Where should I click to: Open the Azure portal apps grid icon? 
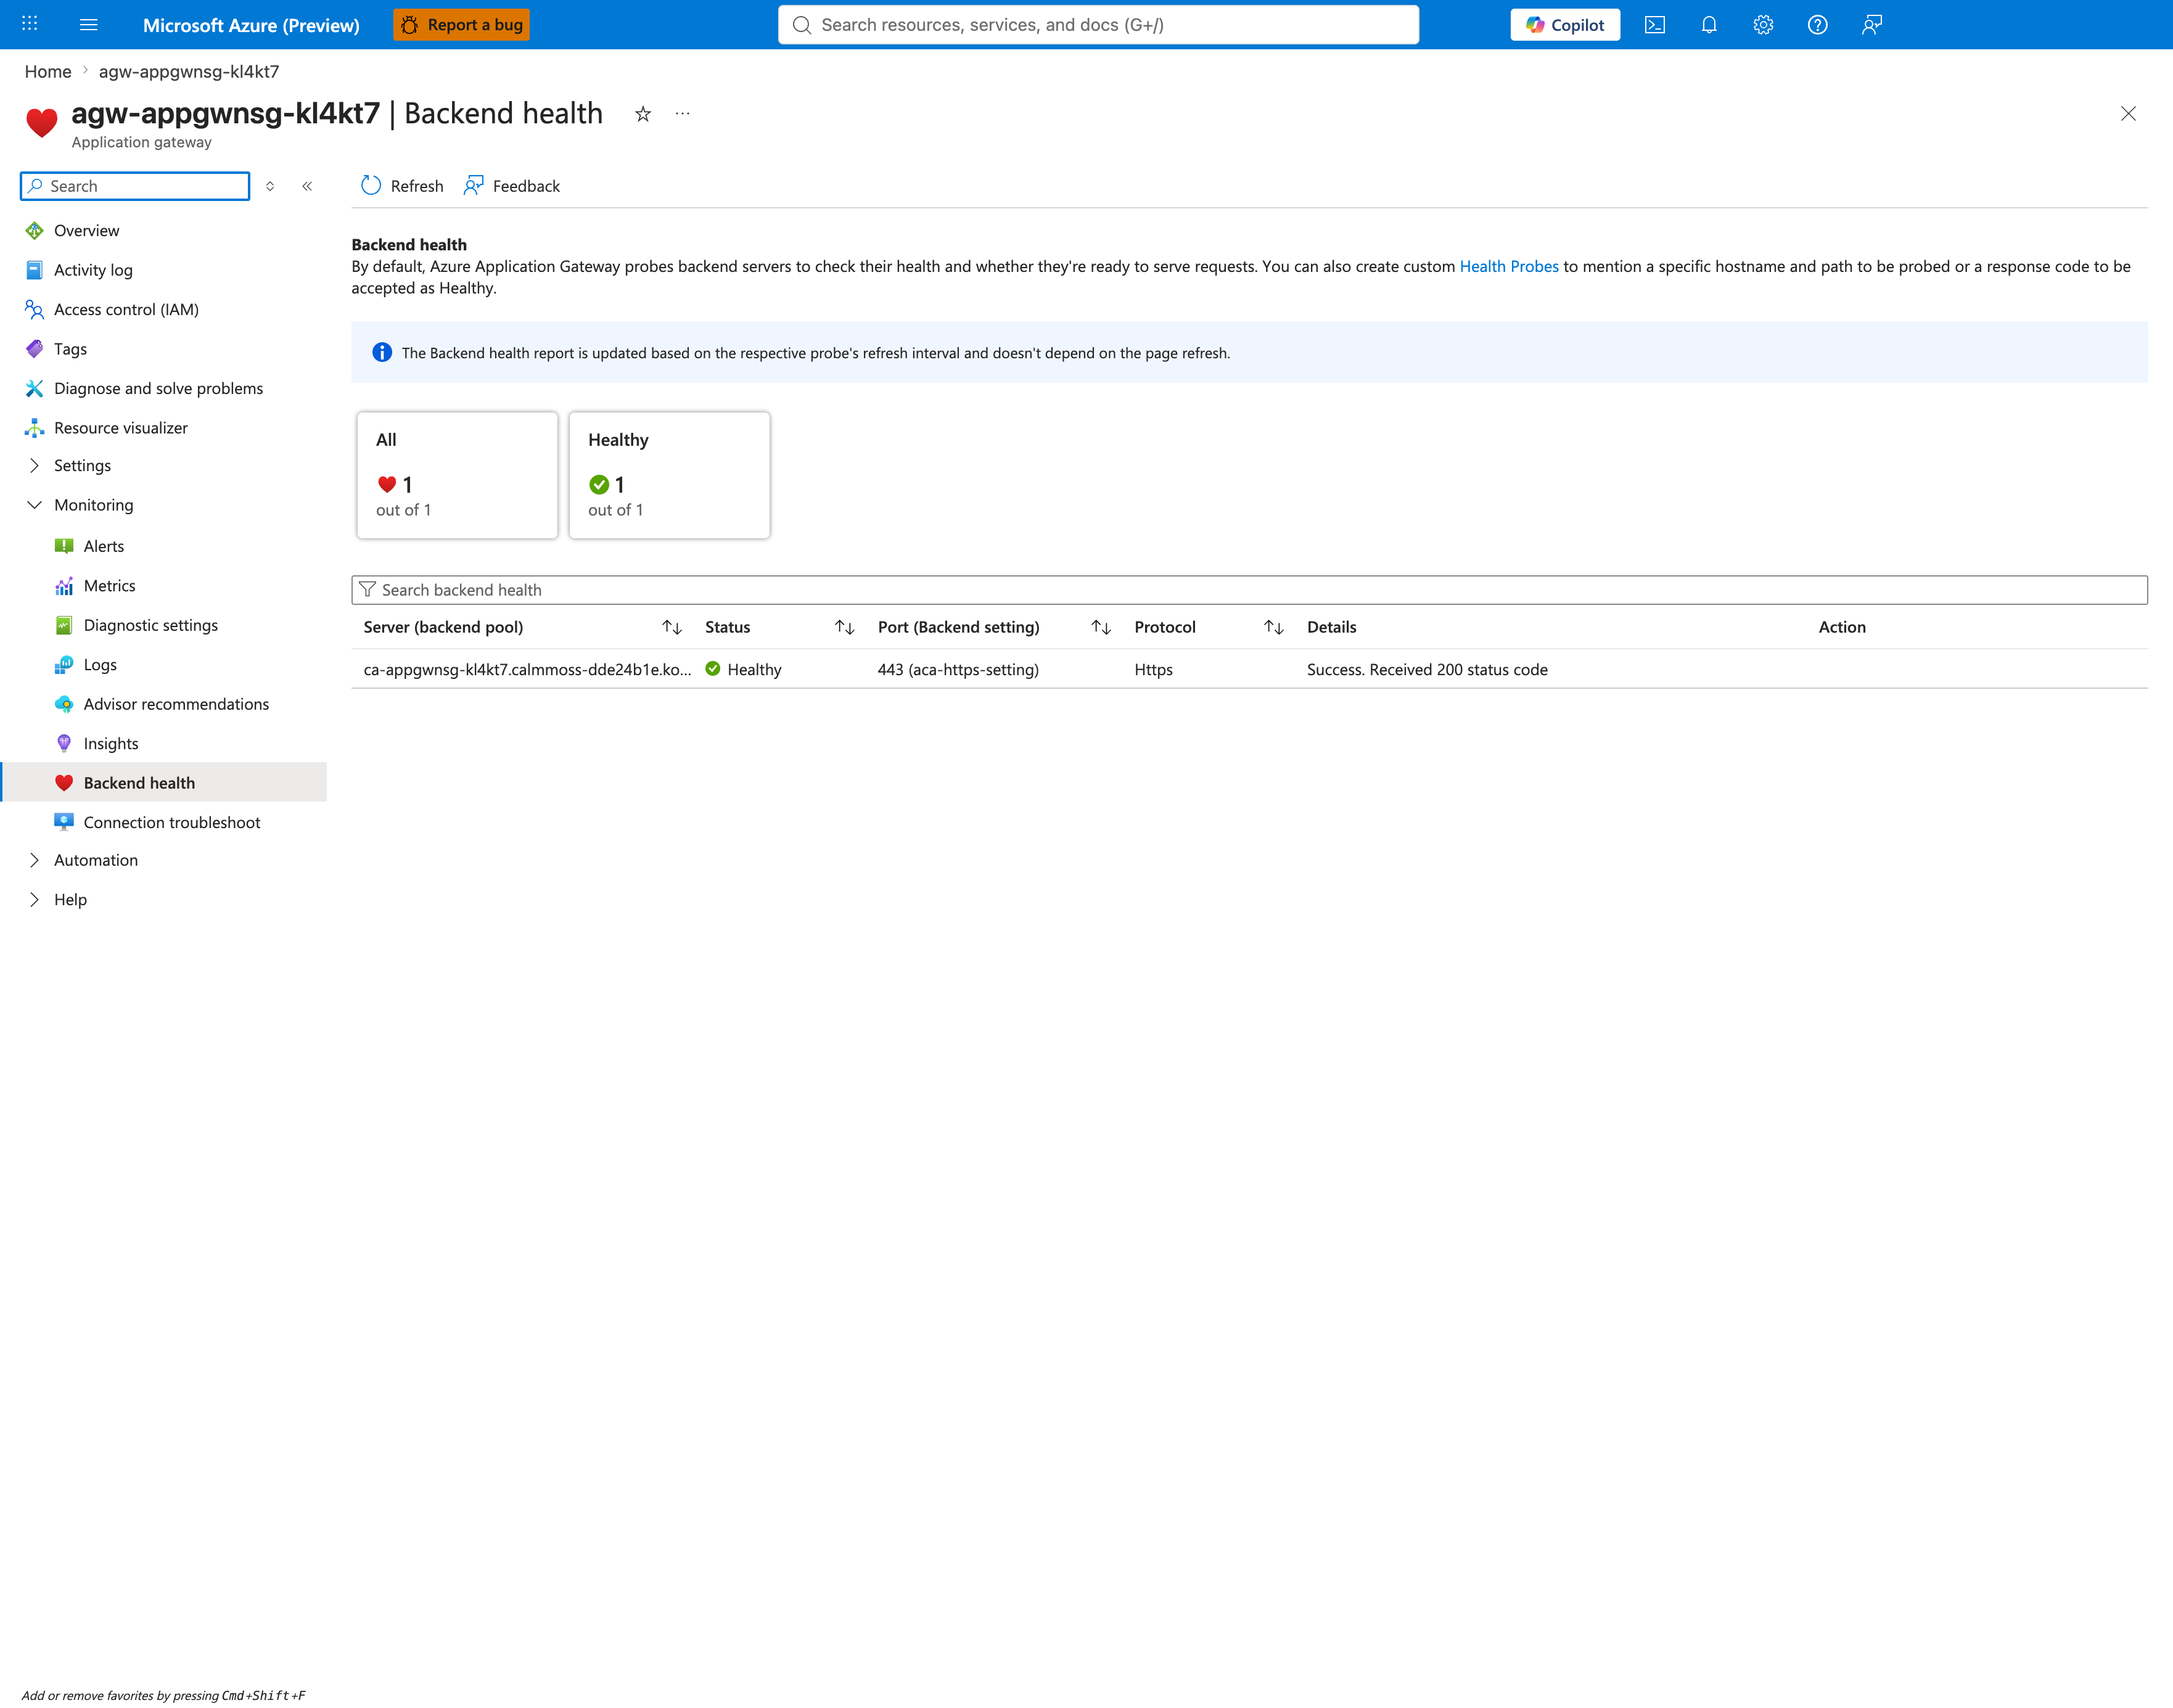(x=30, y=24)
